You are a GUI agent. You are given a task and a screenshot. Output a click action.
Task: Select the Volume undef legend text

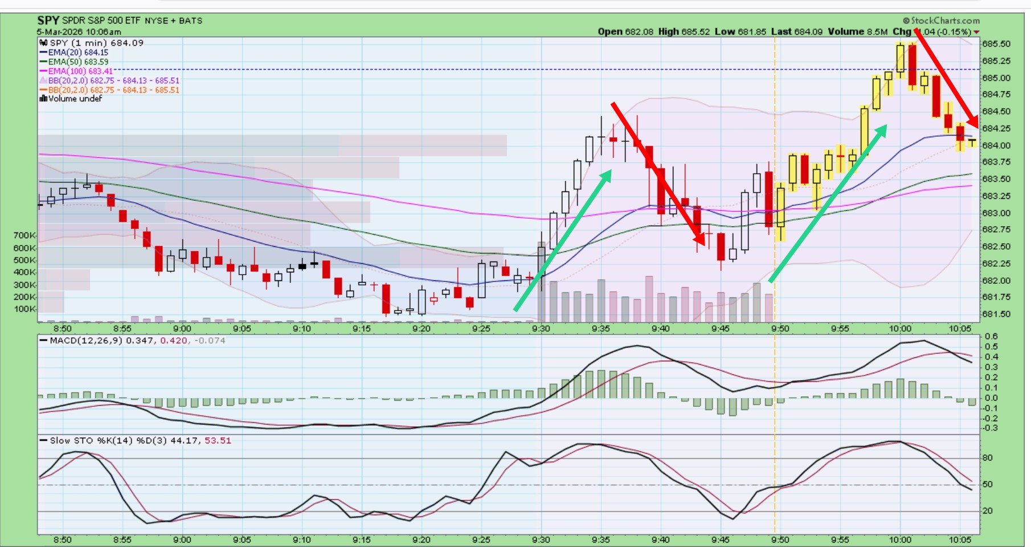(75, 99)
